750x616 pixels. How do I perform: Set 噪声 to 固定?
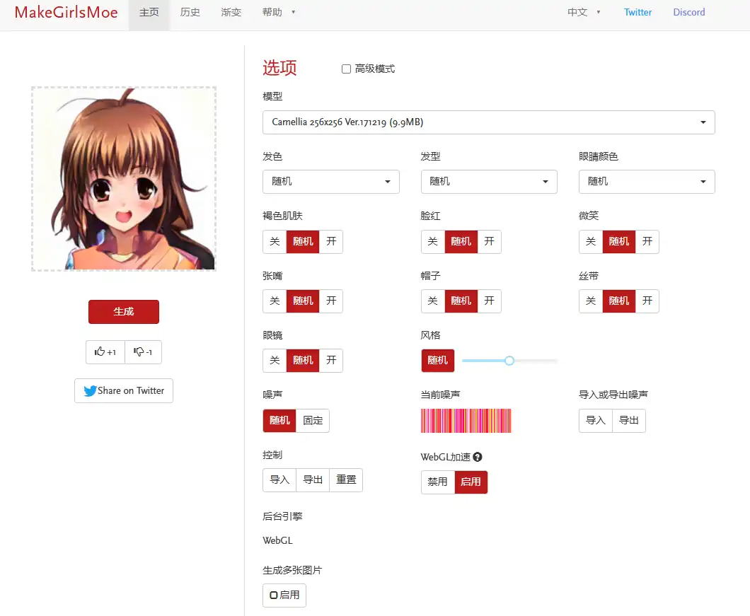313,420
